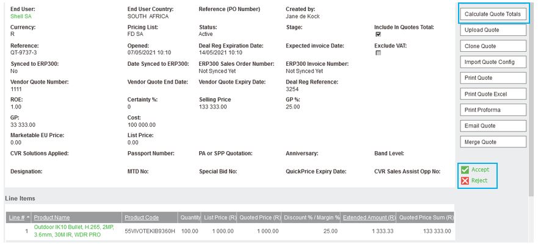The image size is (538, 248).
Task: Sort by the Extended Amount (R) header
Action: click(x=369, y=218)
